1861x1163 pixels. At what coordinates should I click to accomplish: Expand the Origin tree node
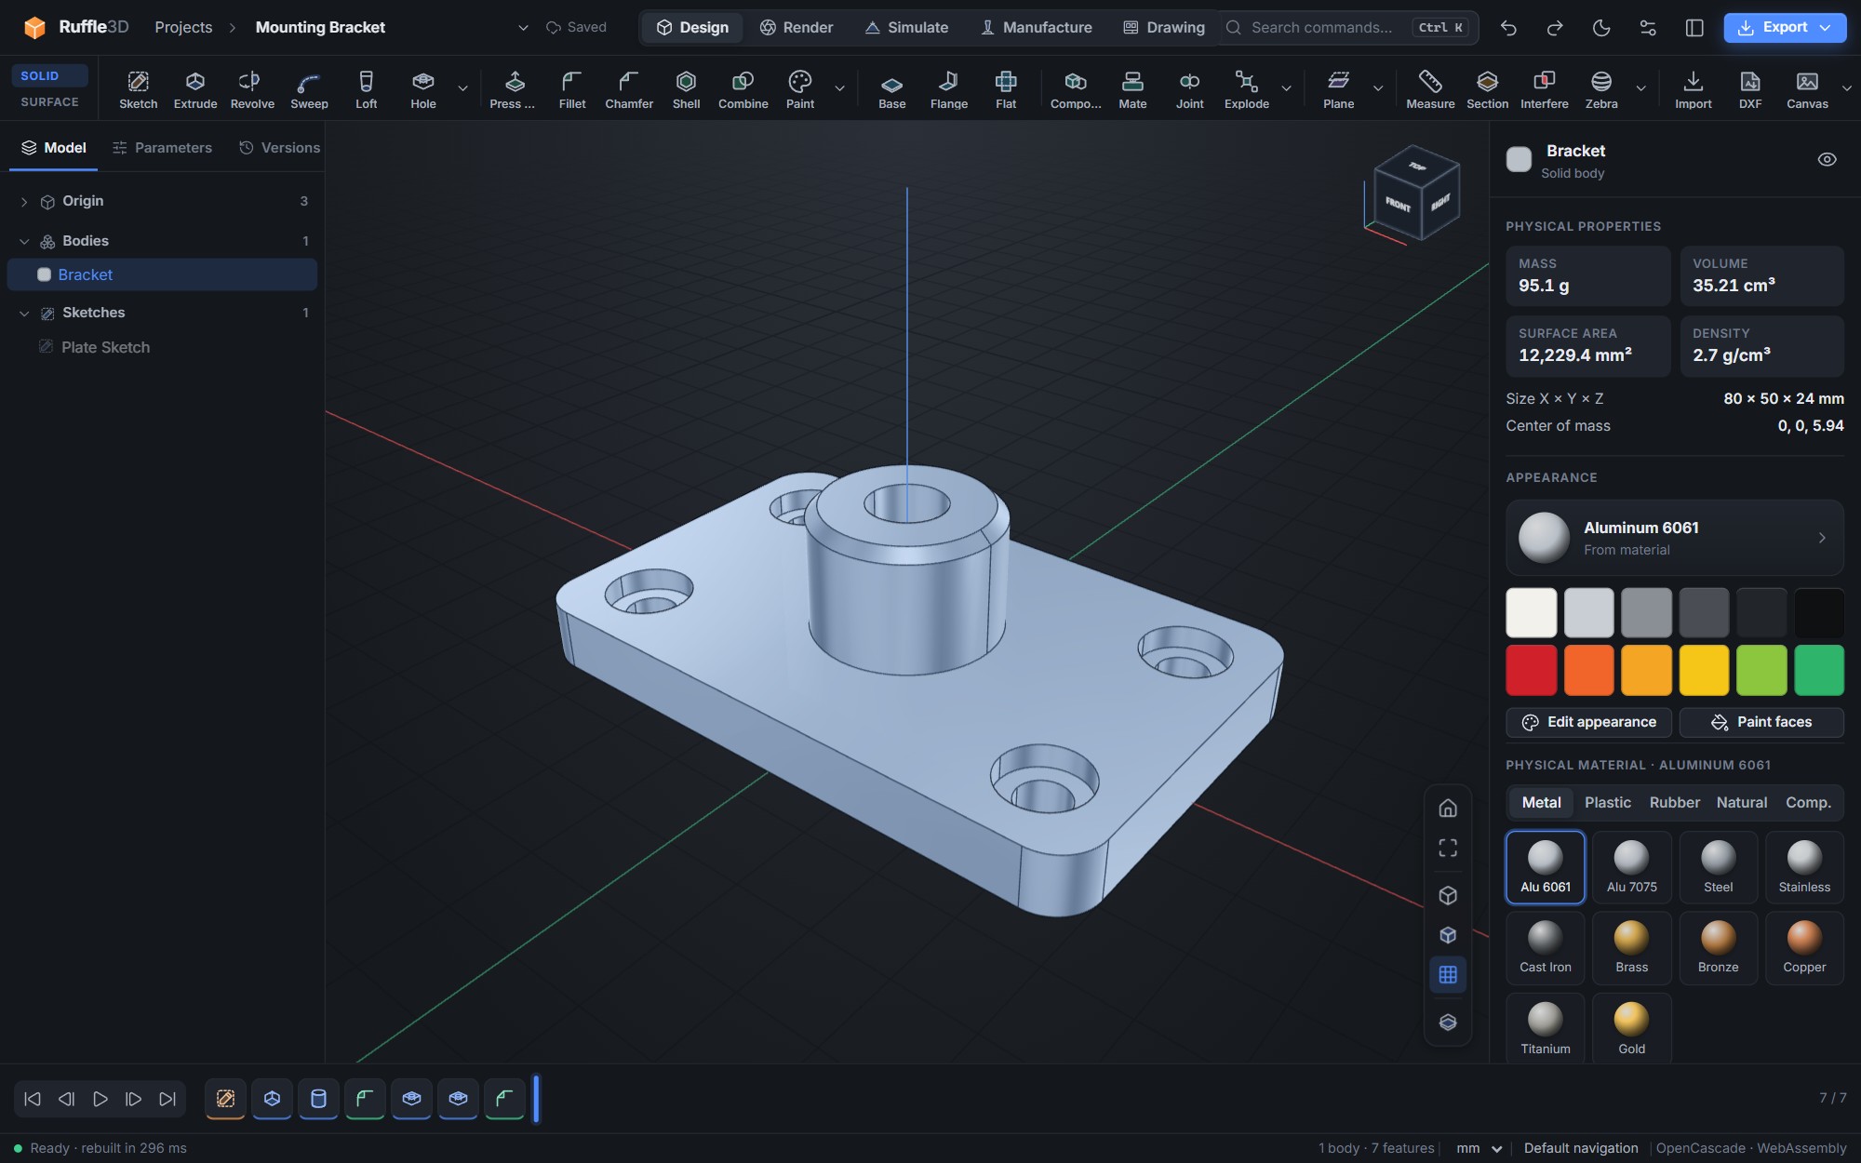pos(24,202)
